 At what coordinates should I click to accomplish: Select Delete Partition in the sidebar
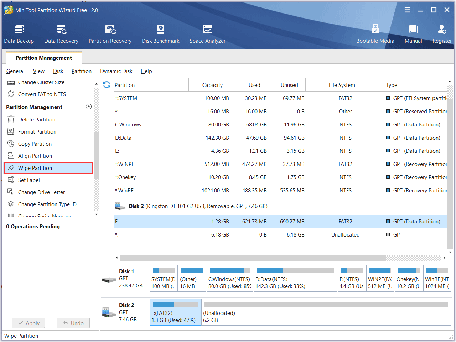pyautogui.click(x=37, y=120)
